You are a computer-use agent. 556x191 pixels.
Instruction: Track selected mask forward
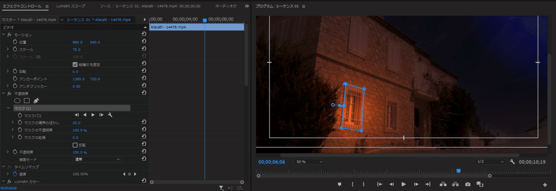(93, 115)
